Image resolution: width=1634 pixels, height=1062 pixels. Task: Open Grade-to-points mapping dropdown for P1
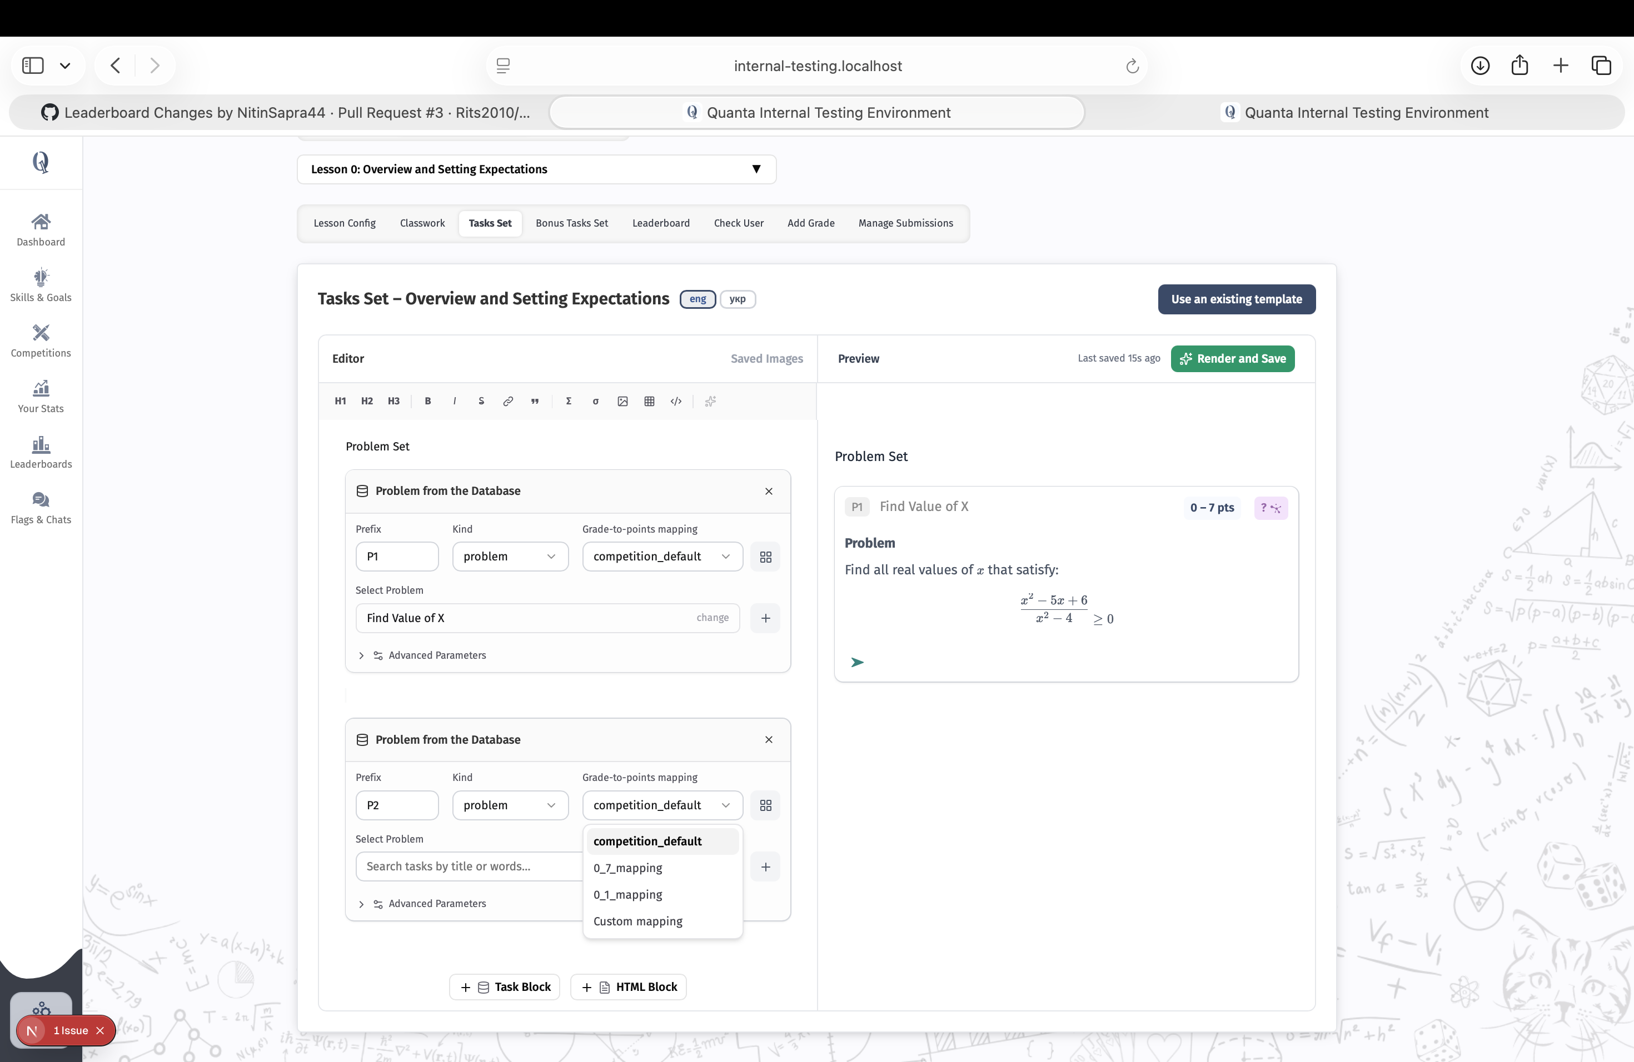tap(662, 557)
